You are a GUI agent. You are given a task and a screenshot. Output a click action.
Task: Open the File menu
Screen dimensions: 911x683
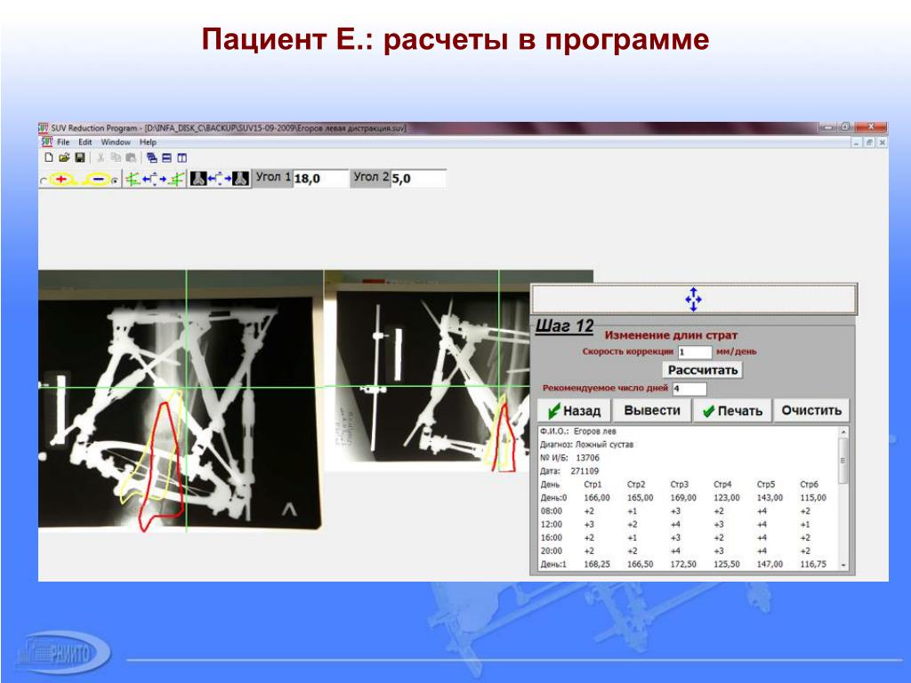pyautogui.click(x=63, y=142)
